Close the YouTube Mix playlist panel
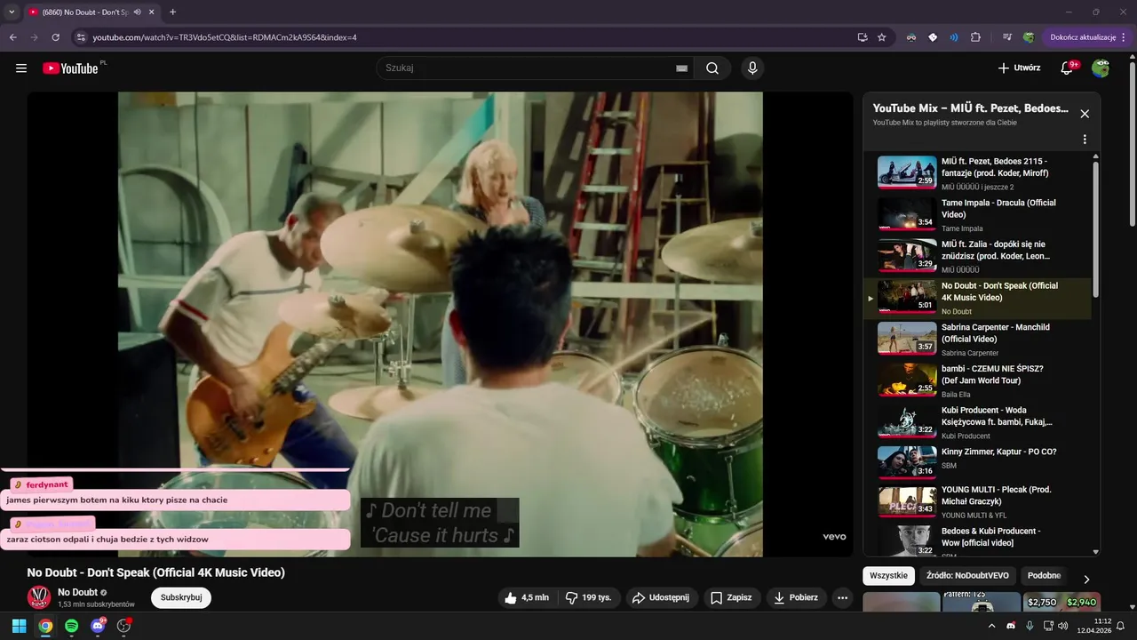The image size is (1137, 640). [1085, 114]
